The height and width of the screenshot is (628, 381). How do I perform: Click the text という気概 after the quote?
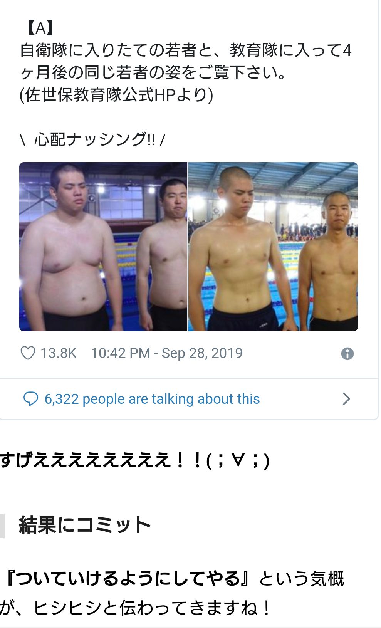pos(302,579)
